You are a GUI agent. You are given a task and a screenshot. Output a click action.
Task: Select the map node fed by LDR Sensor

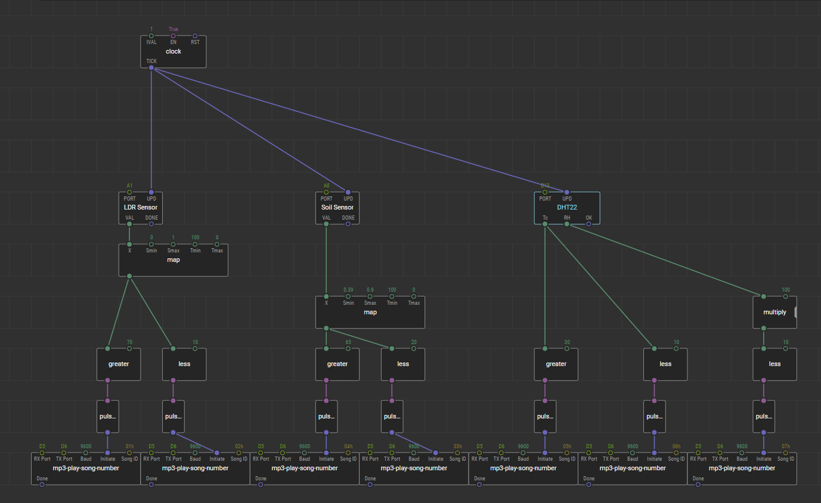[x=173, y=260]
